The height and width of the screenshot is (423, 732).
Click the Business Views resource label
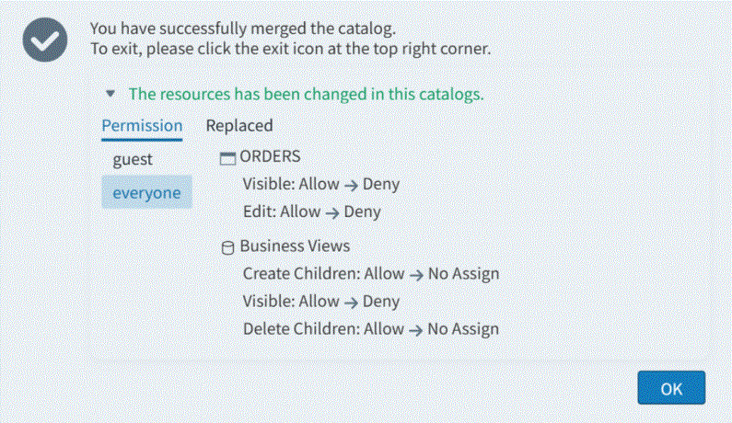[295, 246]
